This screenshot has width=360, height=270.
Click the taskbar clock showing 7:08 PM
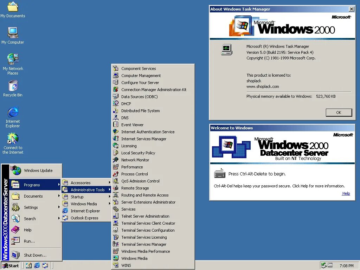[346, 266]
